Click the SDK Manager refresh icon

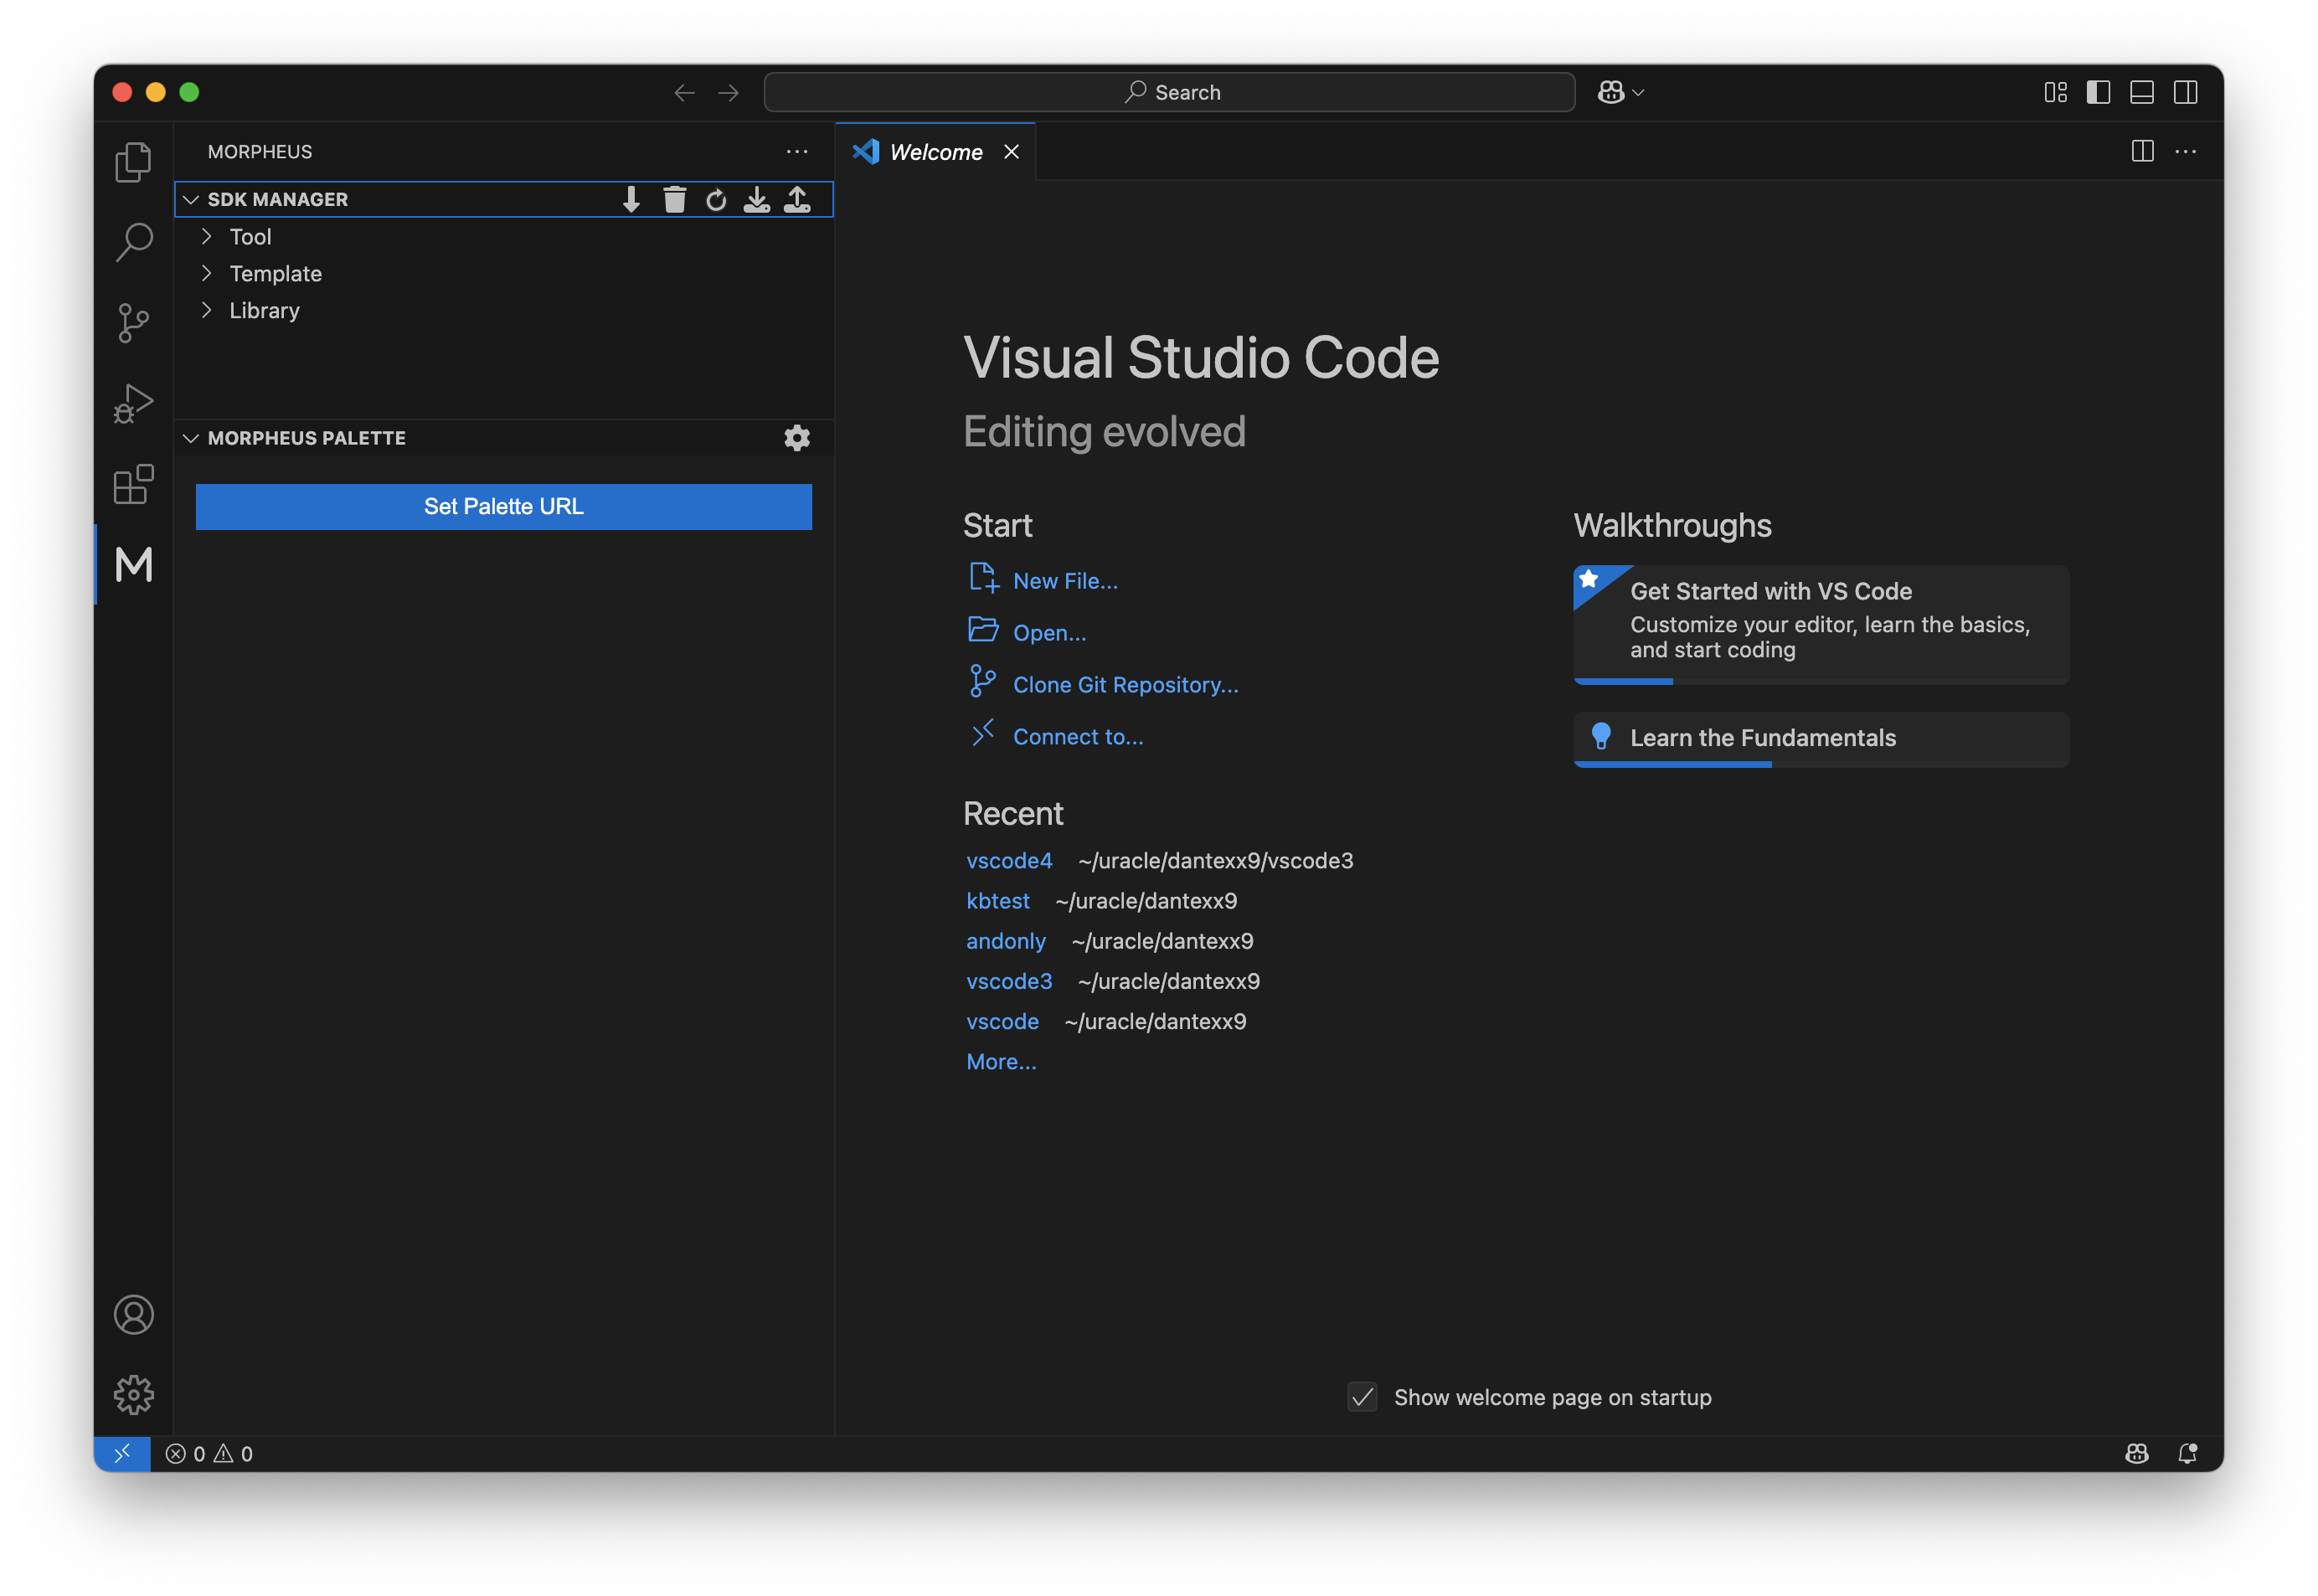[x=716, y=200]
